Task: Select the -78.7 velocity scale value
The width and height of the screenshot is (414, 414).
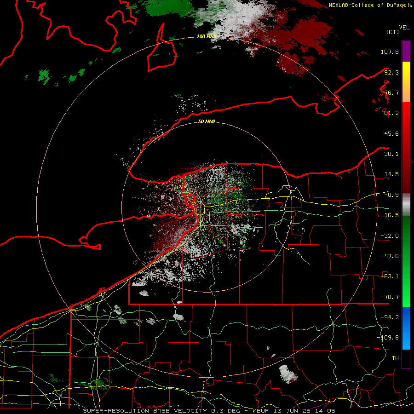Action: 390,297
